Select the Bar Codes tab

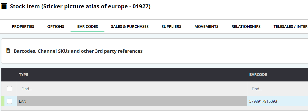(x=87, y=27)
